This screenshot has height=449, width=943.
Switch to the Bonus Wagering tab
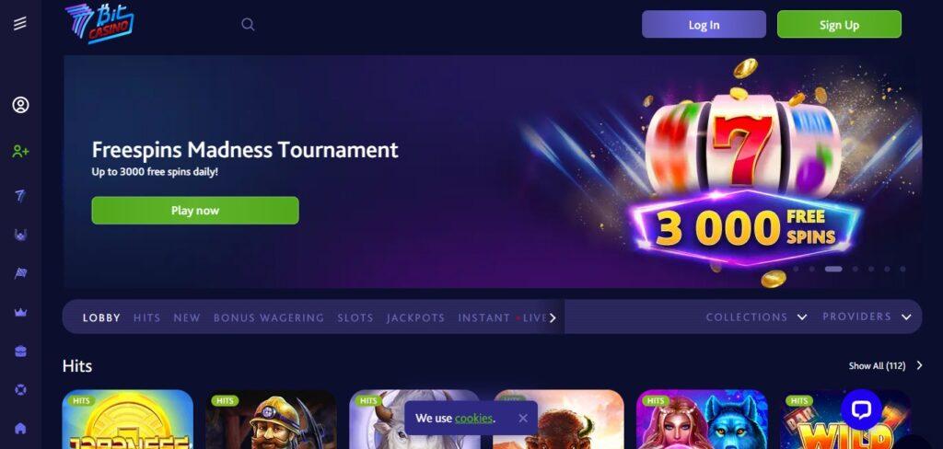point(269,318)
